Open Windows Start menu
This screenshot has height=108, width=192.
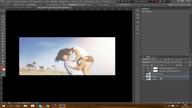(x=3, y=106)
